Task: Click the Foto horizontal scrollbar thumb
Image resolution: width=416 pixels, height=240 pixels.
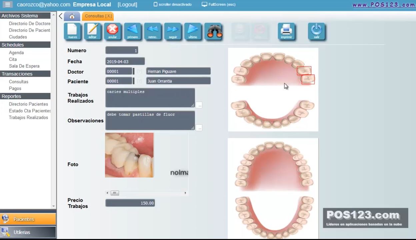Action: 114,193
